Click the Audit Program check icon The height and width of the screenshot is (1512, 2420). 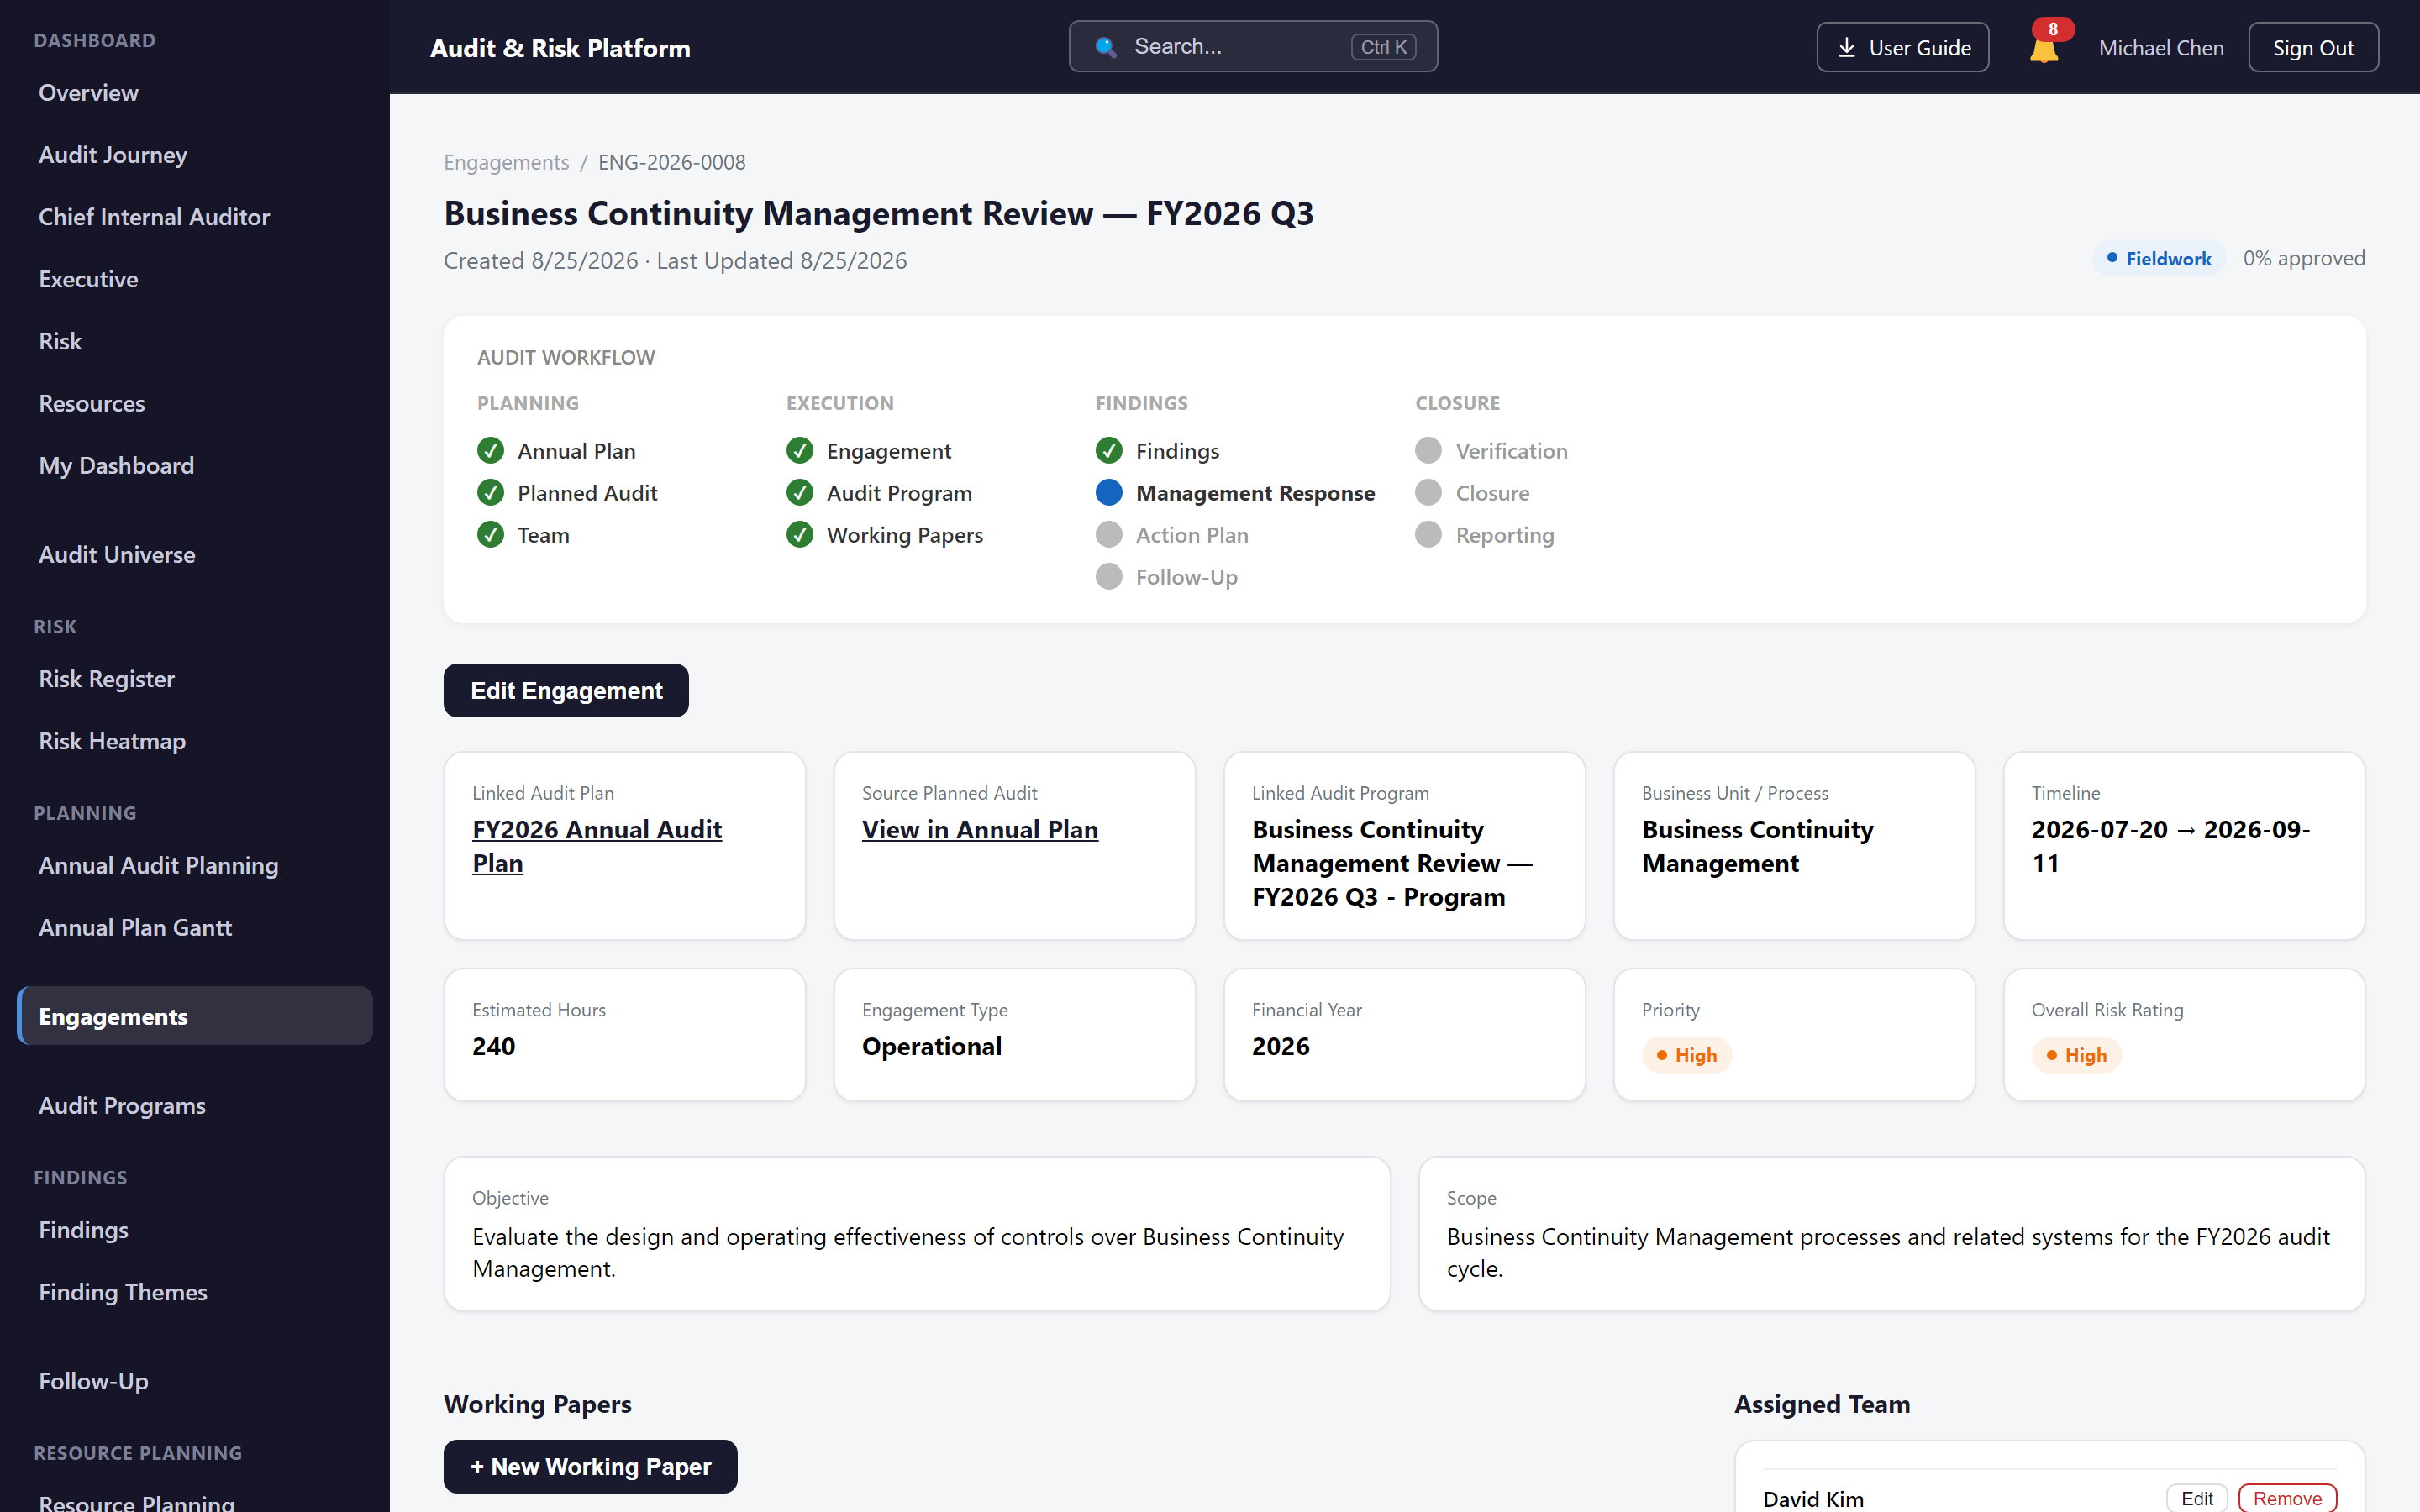coord(800,493)
